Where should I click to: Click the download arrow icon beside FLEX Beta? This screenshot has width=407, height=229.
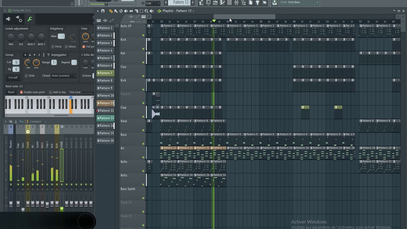(x=274, y=3)
